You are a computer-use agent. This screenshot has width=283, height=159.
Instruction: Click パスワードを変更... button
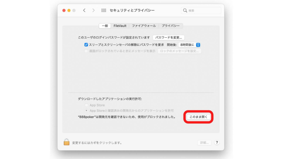click(169, 38)
